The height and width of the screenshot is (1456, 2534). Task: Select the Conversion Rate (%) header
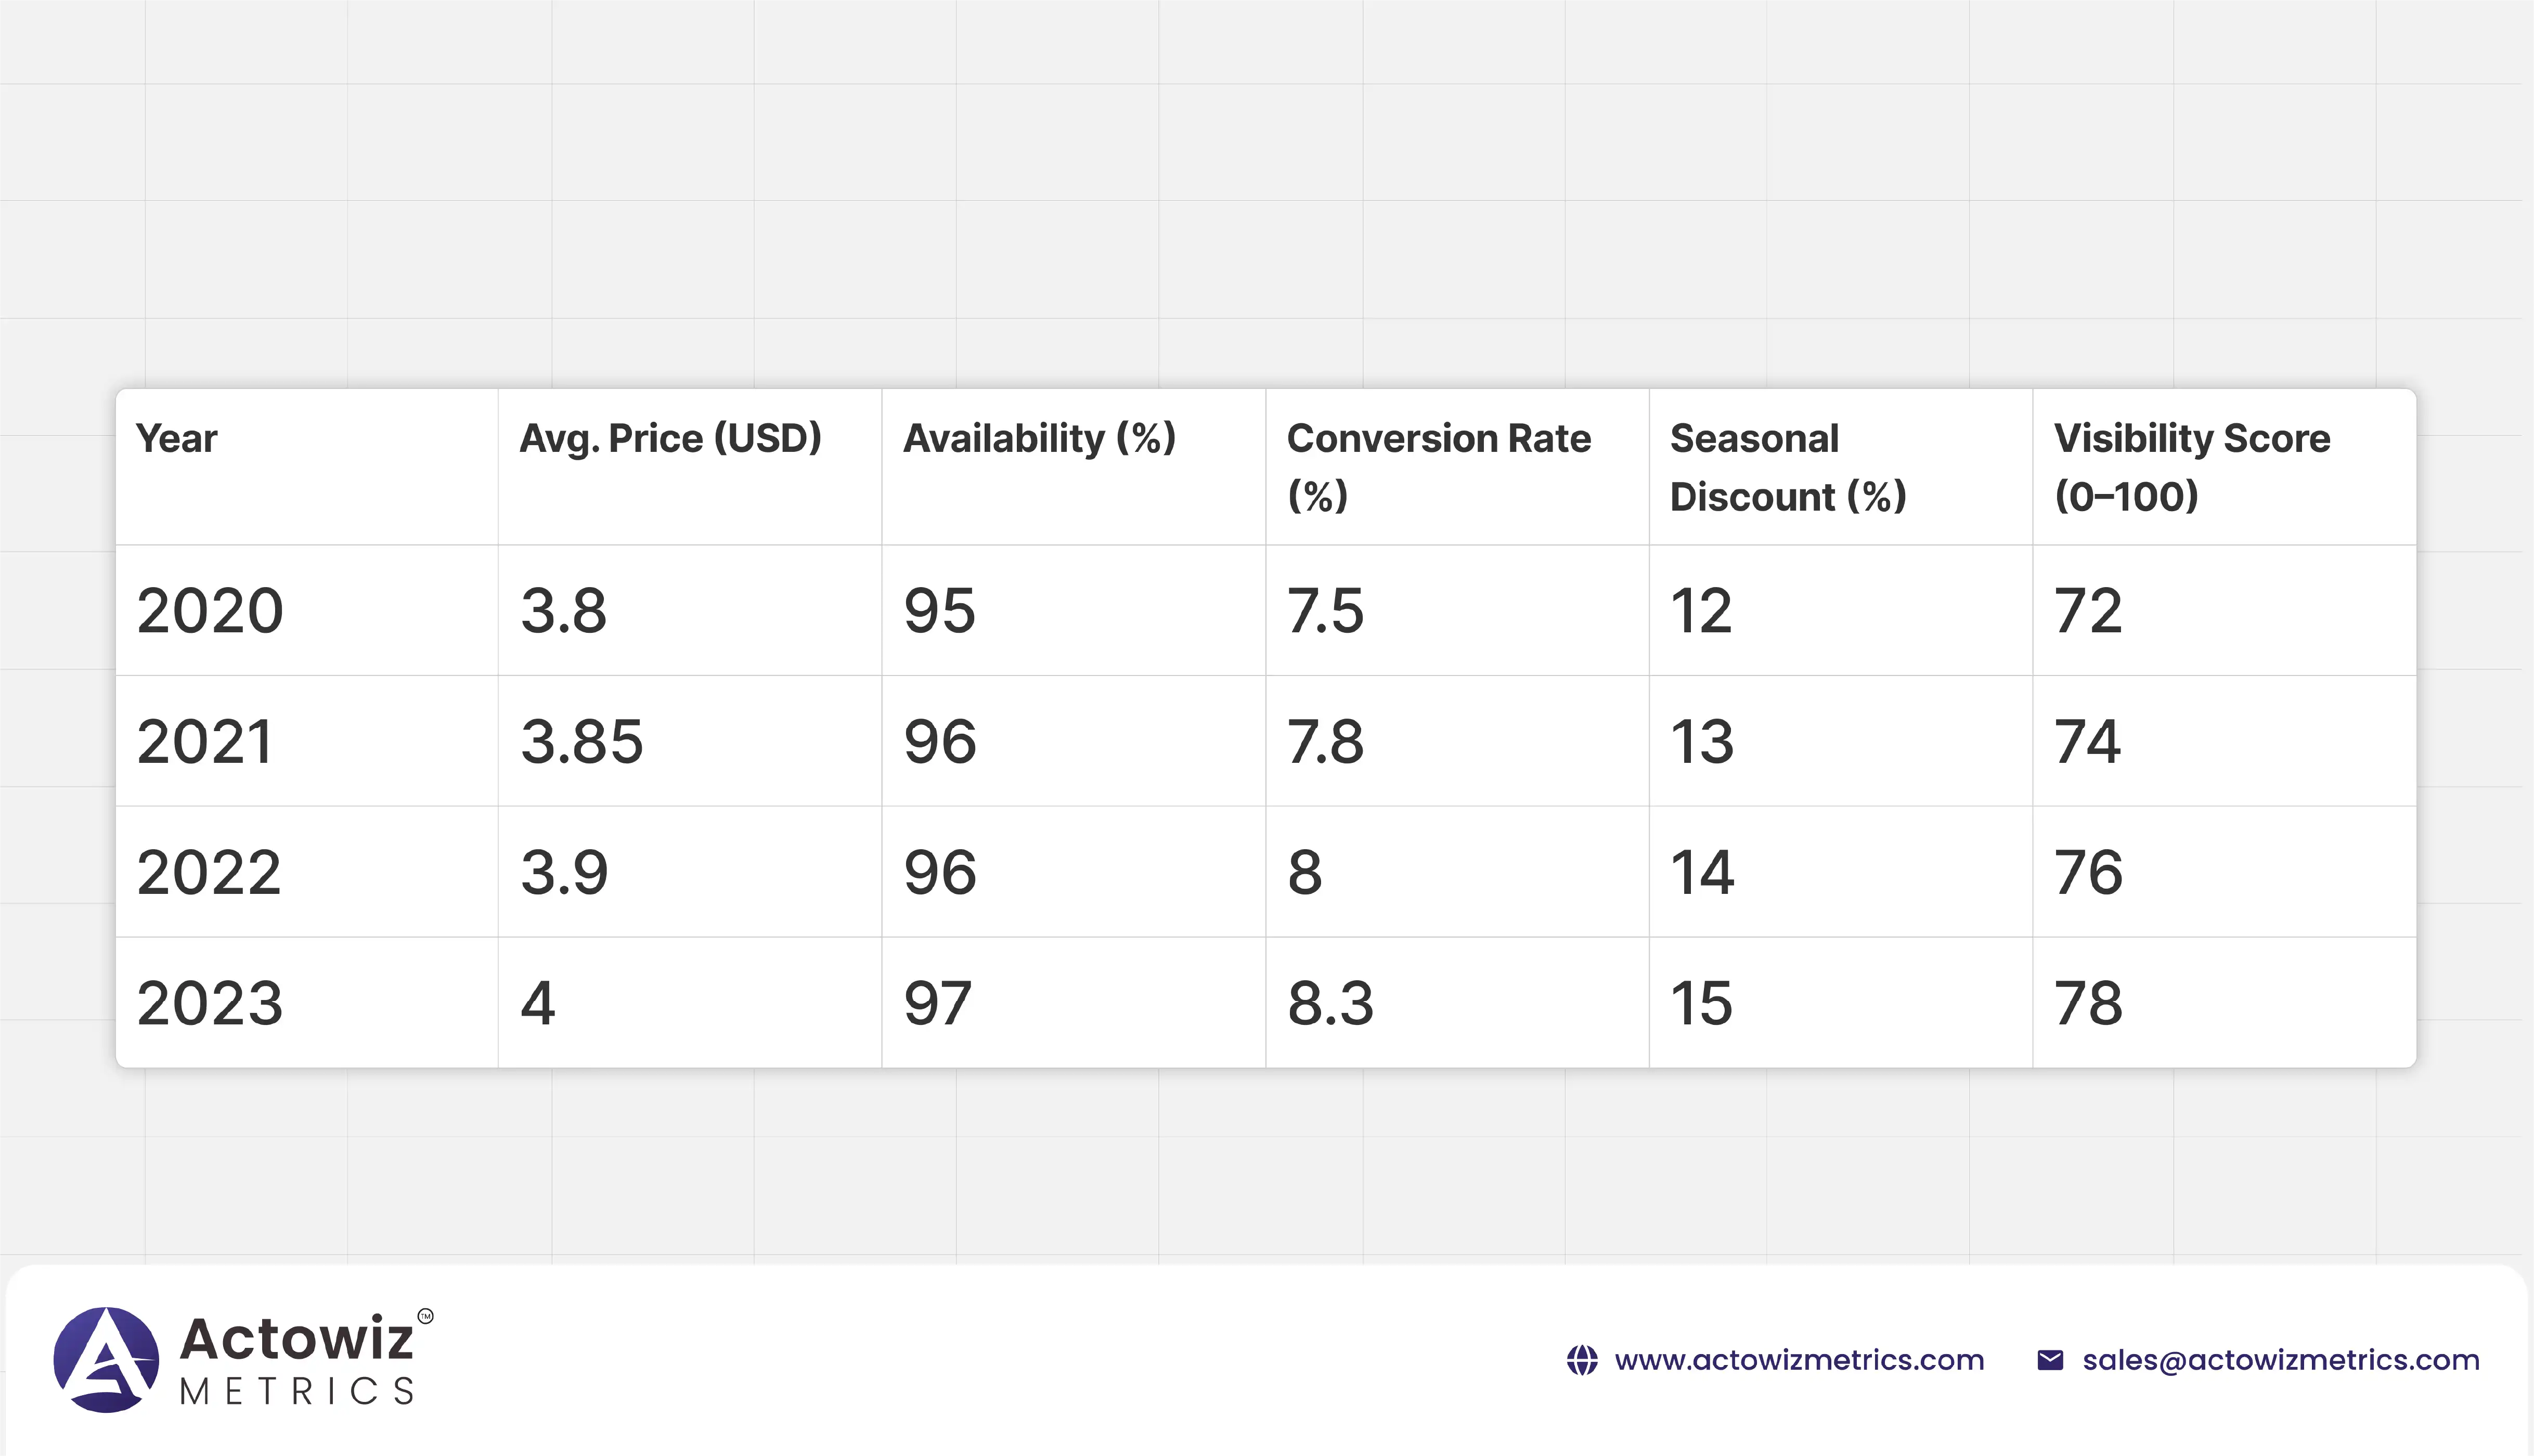click(1438, 466)
